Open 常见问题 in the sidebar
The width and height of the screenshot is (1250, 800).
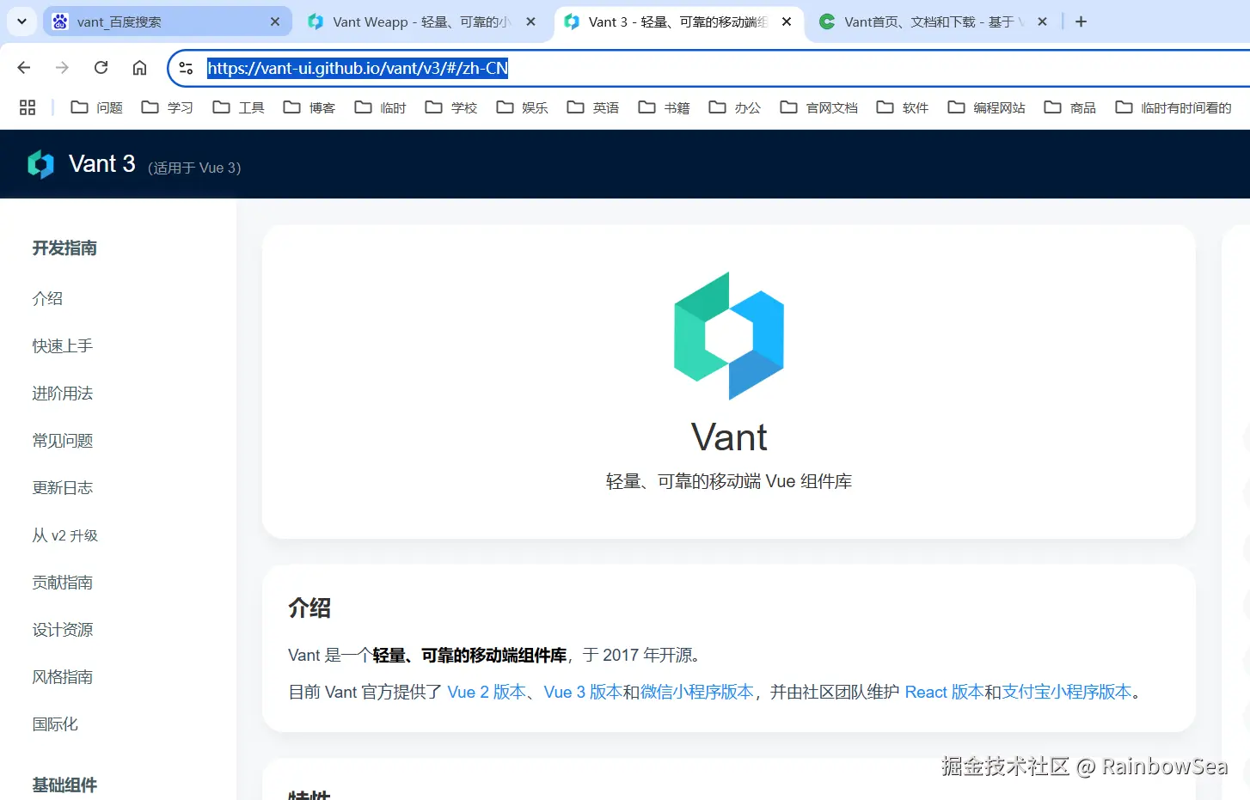point(63,440)
